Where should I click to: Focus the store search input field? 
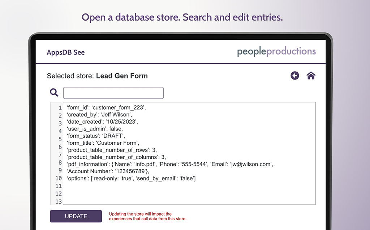(113, 93)
